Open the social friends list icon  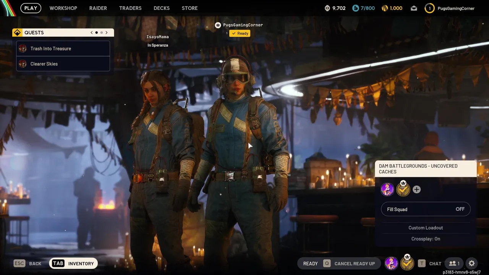(454, 263)
